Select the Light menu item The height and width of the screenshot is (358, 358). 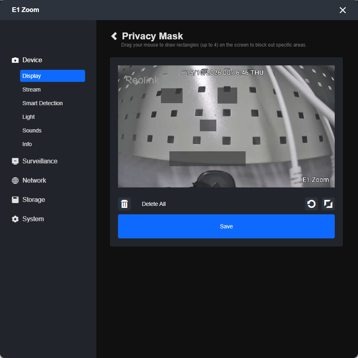[x=28, y=117]
